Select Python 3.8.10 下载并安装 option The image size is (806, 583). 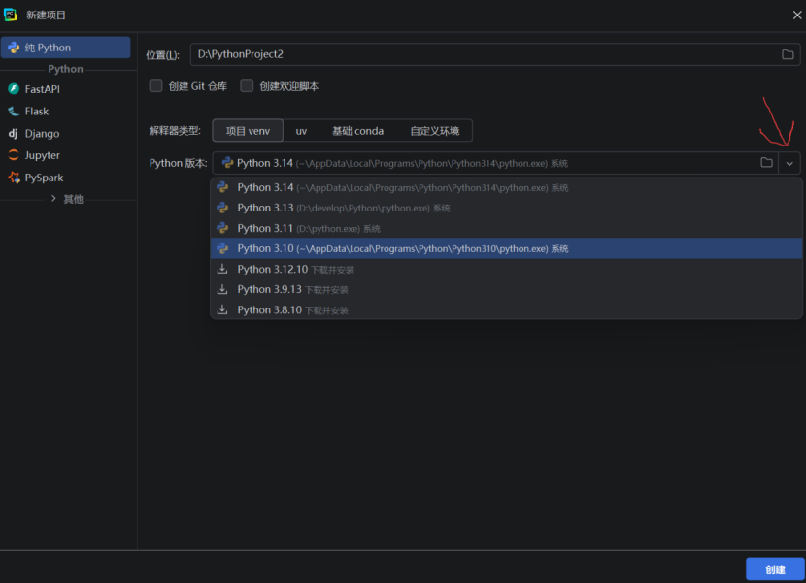click(506, 310)
